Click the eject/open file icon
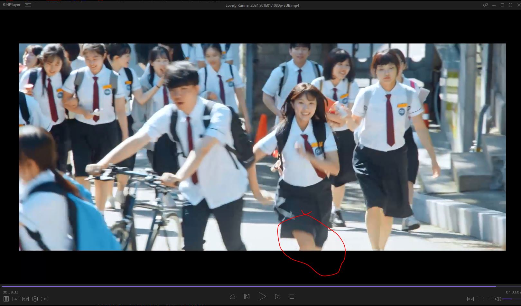This screenshot has width=521, height=306. click(233, 296)
